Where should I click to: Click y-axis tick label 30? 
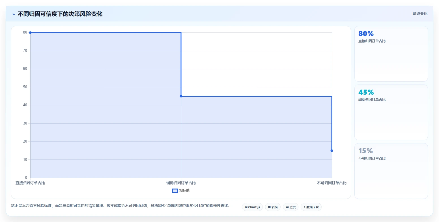(25, 123)
